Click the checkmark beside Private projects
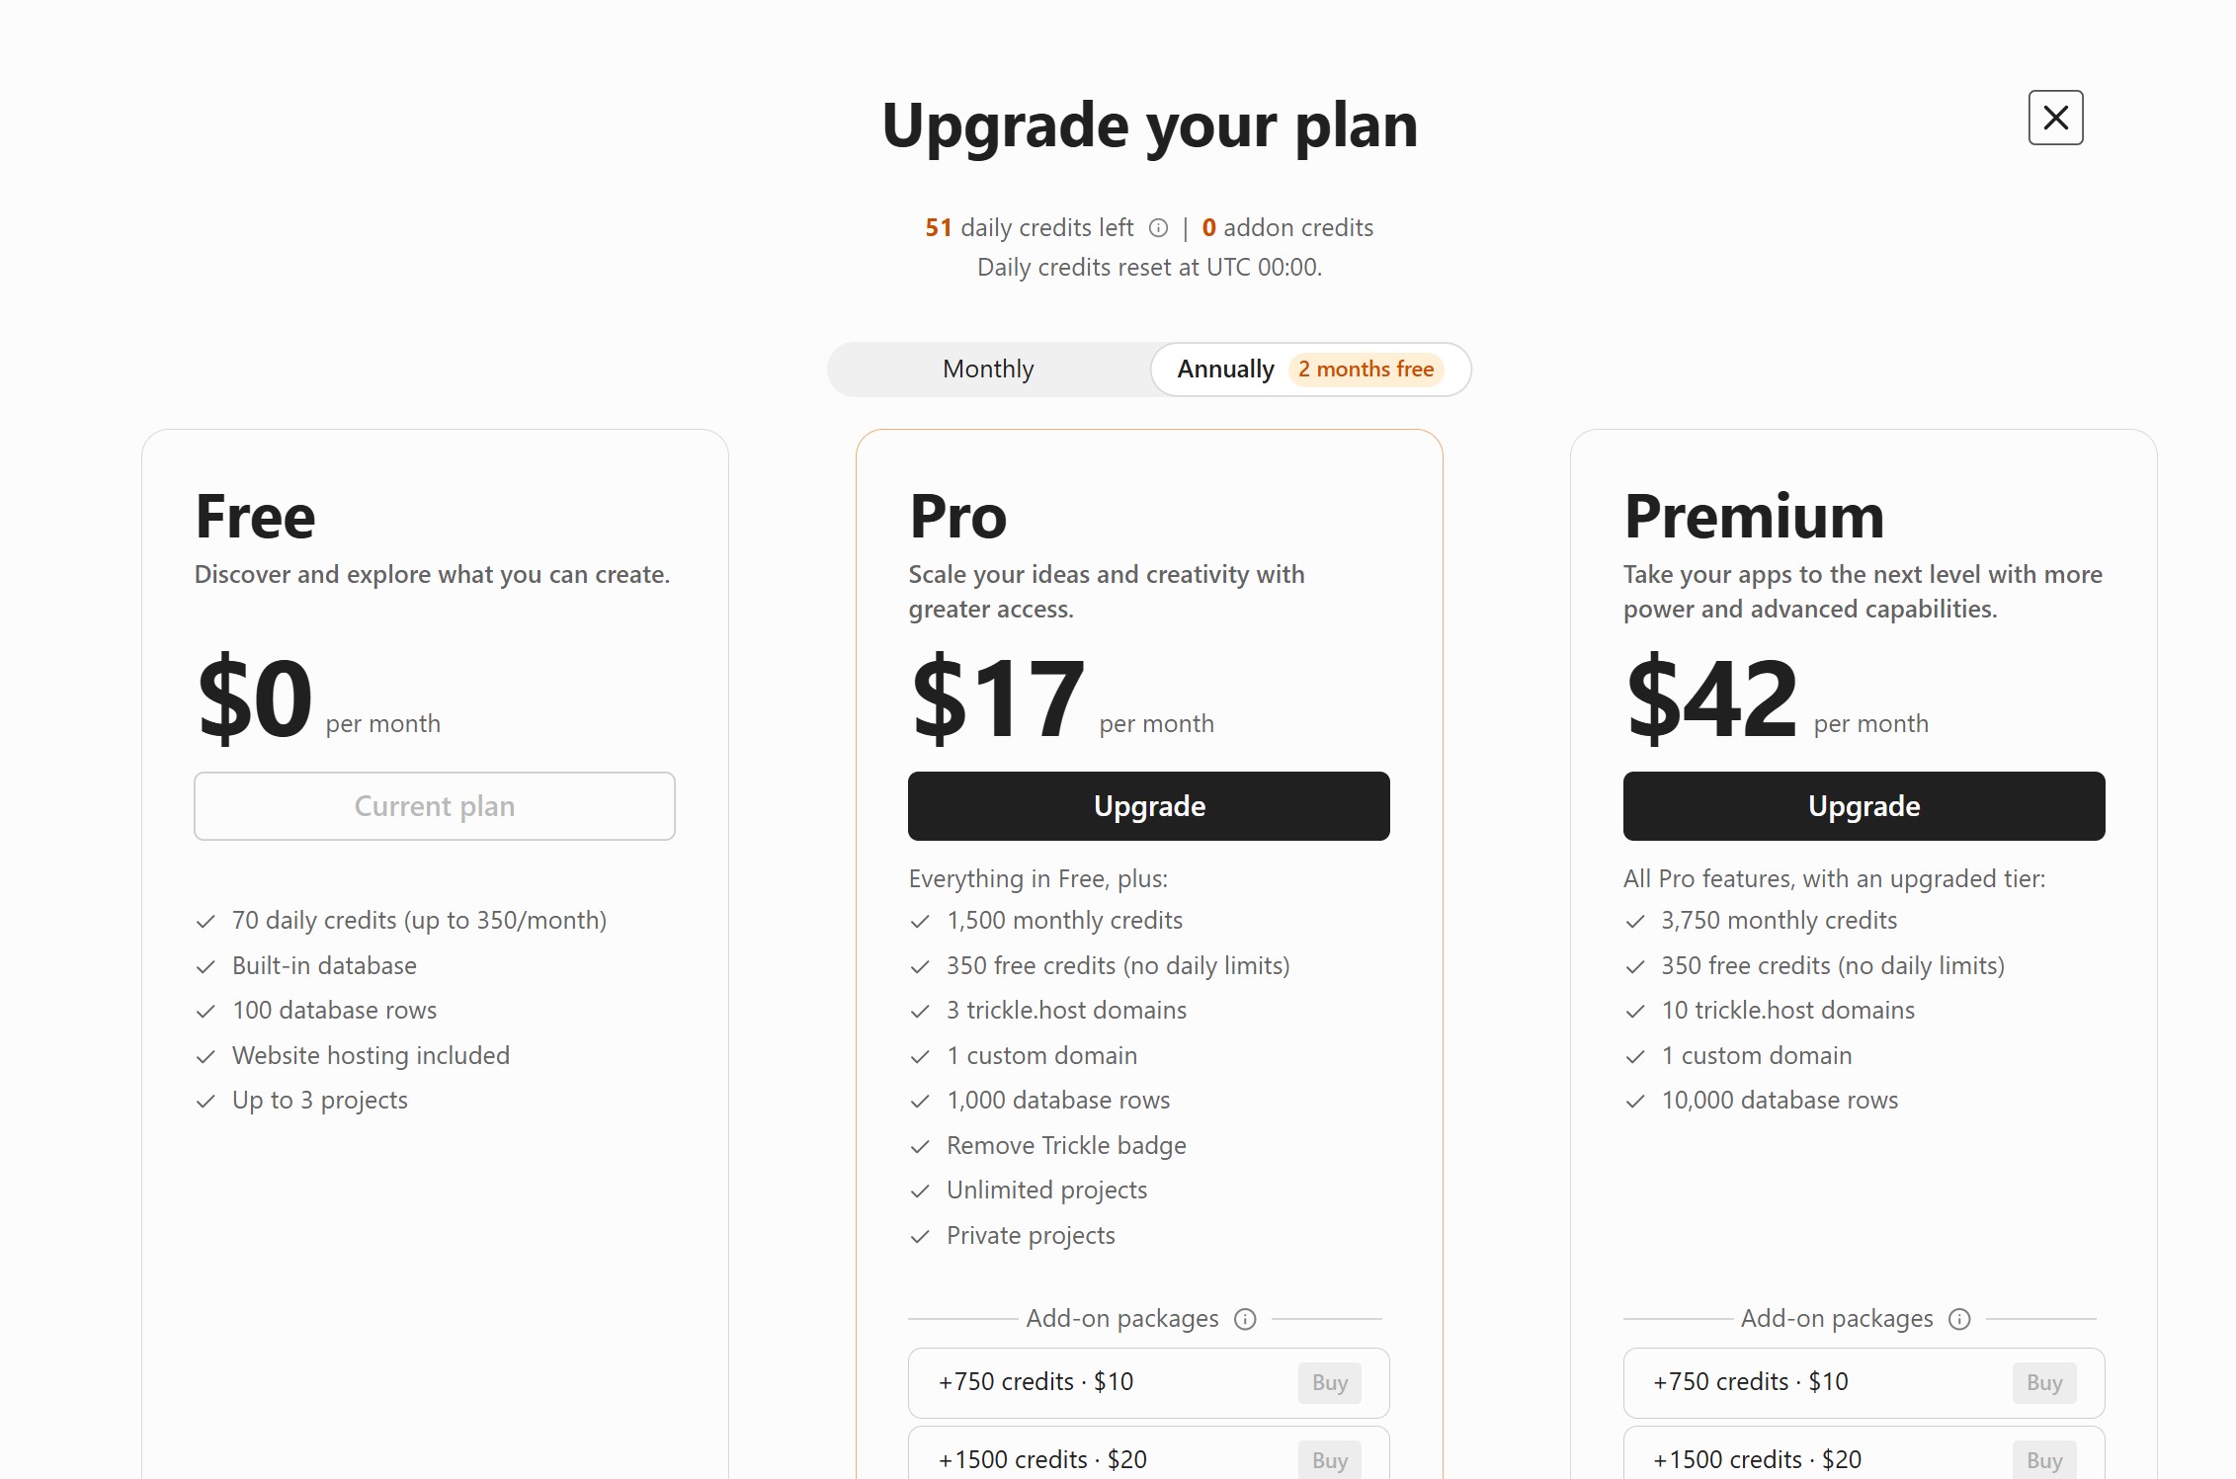2236x1479 pixels. tap(920, 1236)
